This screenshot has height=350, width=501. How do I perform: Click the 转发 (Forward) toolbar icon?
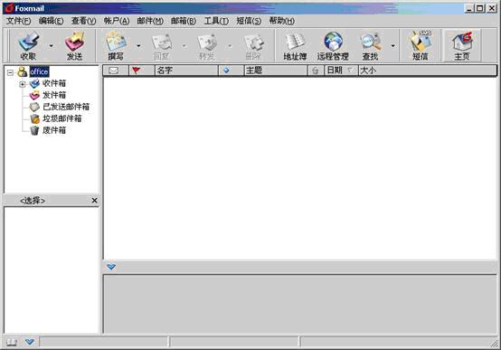click(x=207, y=45)
